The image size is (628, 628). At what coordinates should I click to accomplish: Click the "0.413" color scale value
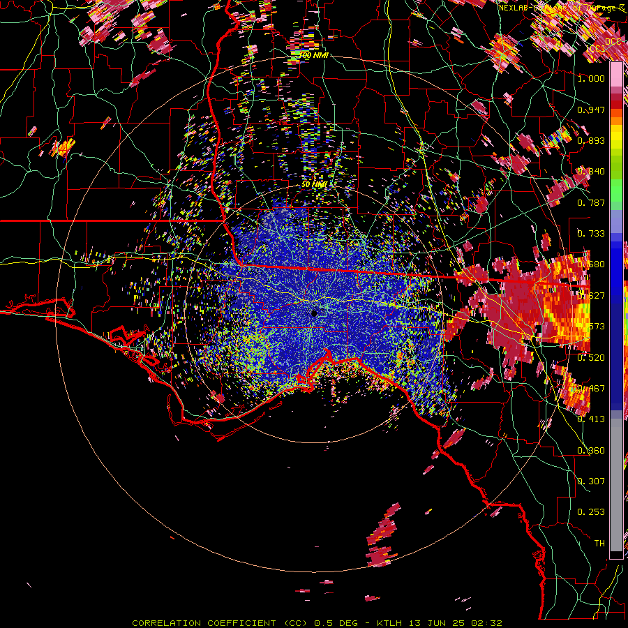tap(591, 419)
